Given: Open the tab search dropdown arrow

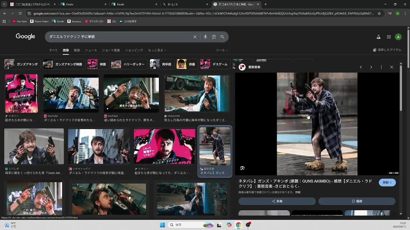Looking at the screenshot, I should coord(4,4).
